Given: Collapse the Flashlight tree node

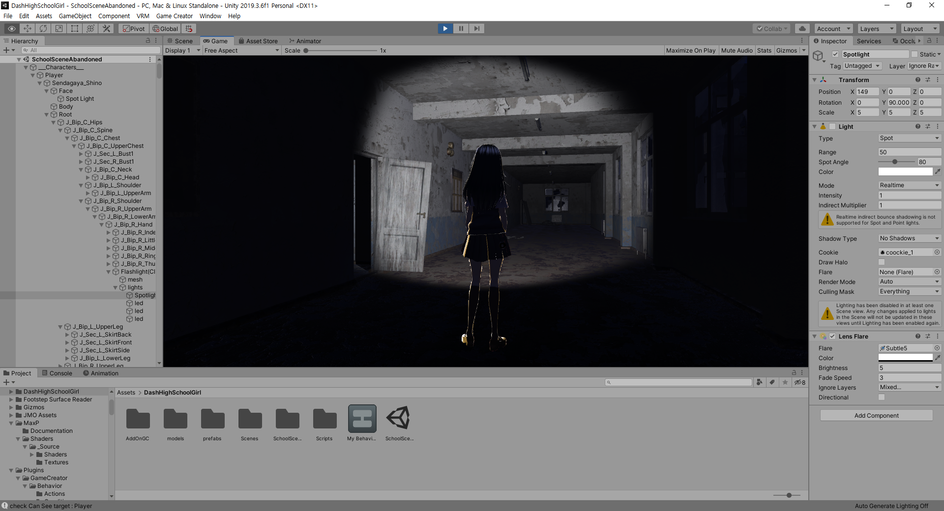Looking at the screenshot, I should (x=109, y=272).
